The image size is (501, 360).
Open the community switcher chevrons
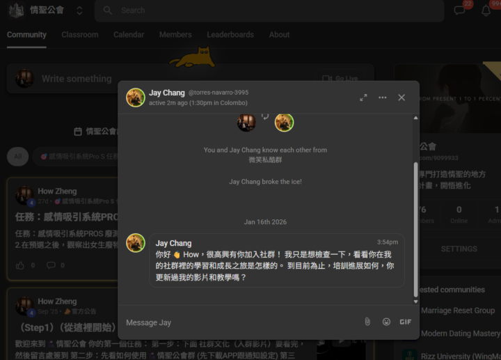pos(79,10)
